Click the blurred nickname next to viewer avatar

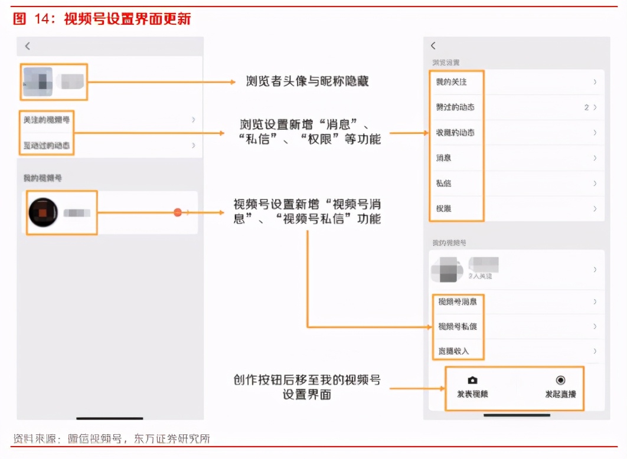click(71, 81)
